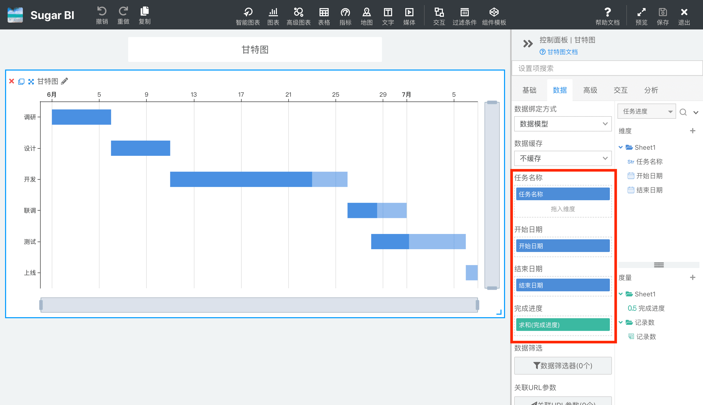The image size is (703, 405).
Task: Switch to the 高级 tab
Action: click(x=590, y=90)
